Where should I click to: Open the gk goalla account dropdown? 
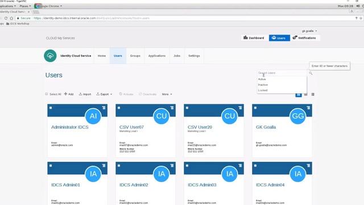tap(309, 31)
